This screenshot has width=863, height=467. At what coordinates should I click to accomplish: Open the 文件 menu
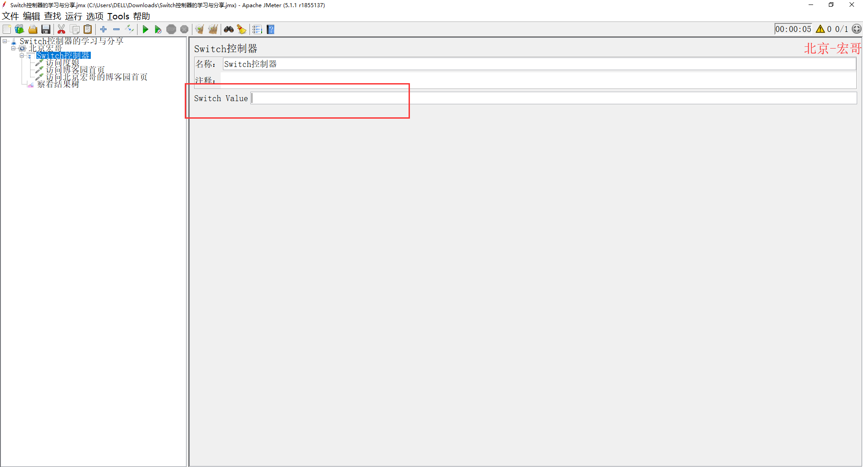click(10, 16)
